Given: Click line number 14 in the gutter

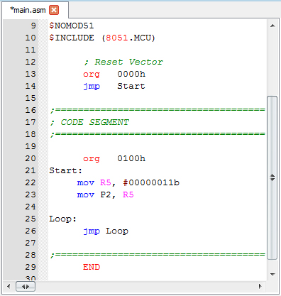Looking at the screenshot, I should 31,86.
